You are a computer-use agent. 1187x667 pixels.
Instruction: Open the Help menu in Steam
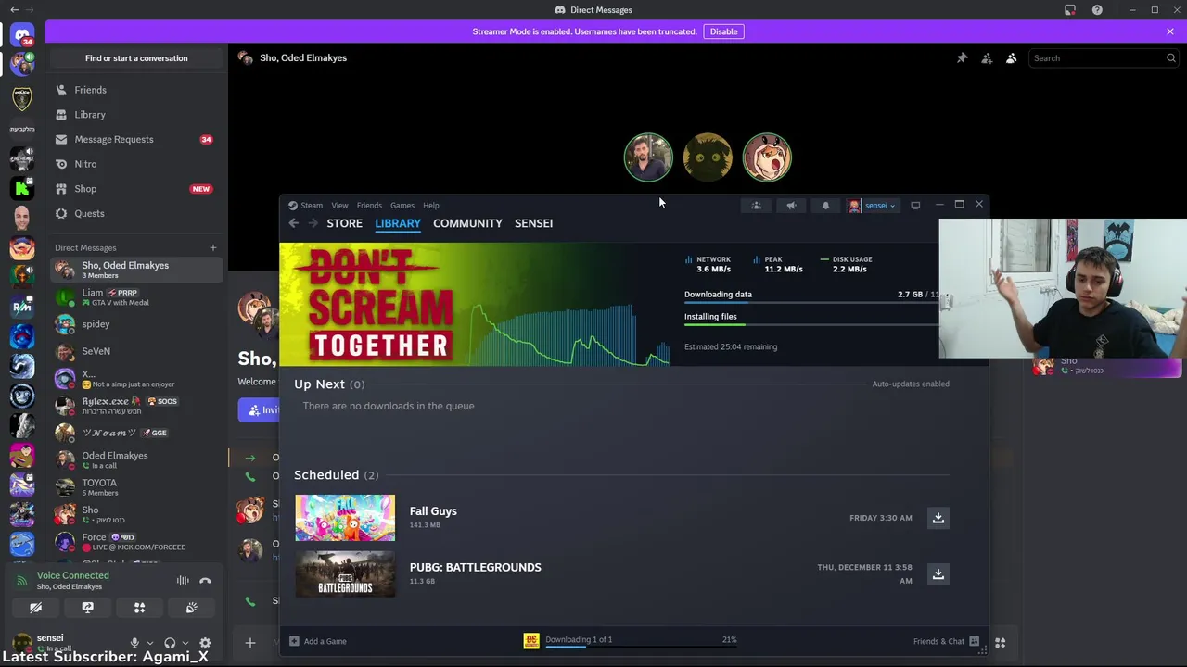pyautogui.click(x=431, y=206)
